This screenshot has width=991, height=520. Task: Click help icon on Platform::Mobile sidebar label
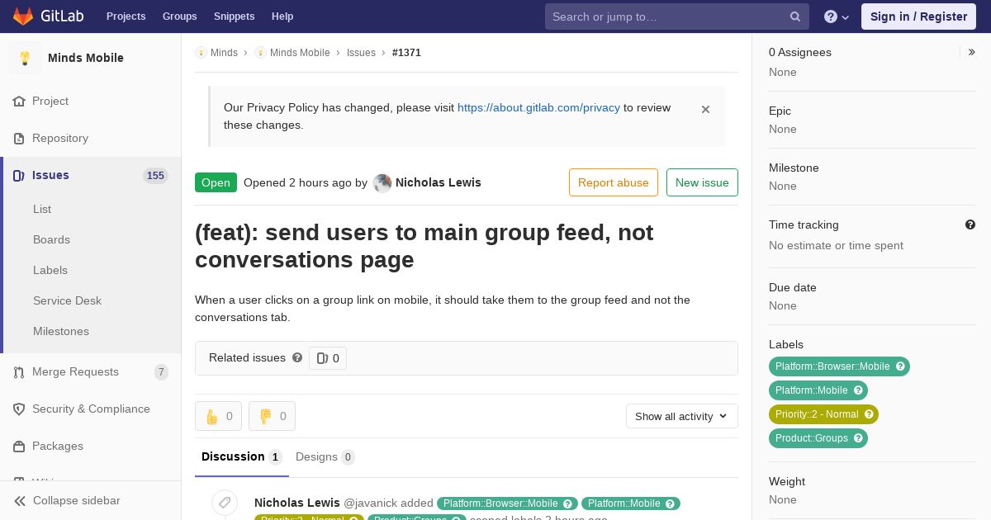click(858, 390)
